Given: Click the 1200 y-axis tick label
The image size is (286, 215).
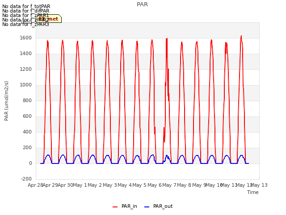Looking at the screenshot, I should (x=26, y=69).
